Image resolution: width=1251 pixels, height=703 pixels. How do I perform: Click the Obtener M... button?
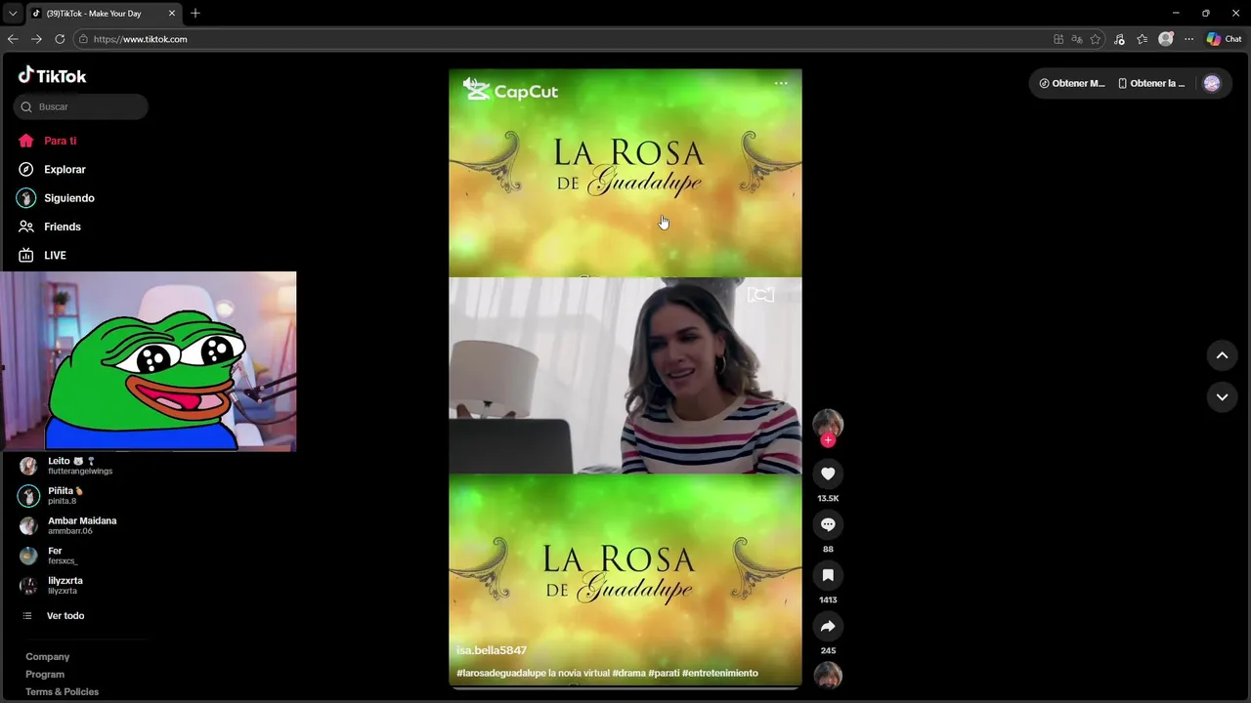coord(1072,83)
